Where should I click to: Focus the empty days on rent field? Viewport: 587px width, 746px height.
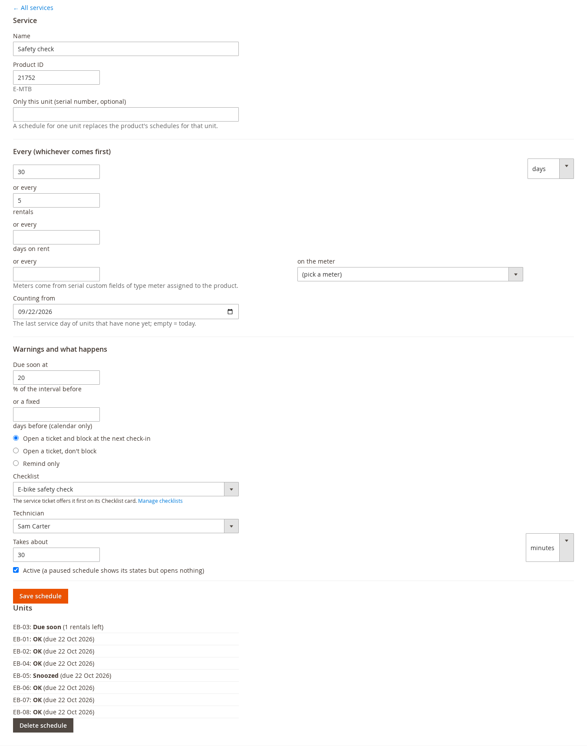[56, 238]
